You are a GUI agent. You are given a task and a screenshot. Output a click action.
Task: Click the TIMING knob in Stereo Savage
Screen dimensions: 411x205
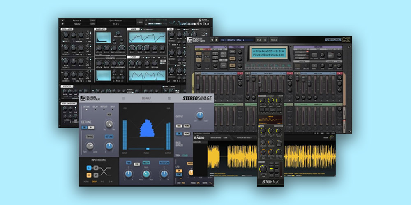[90, 146]
